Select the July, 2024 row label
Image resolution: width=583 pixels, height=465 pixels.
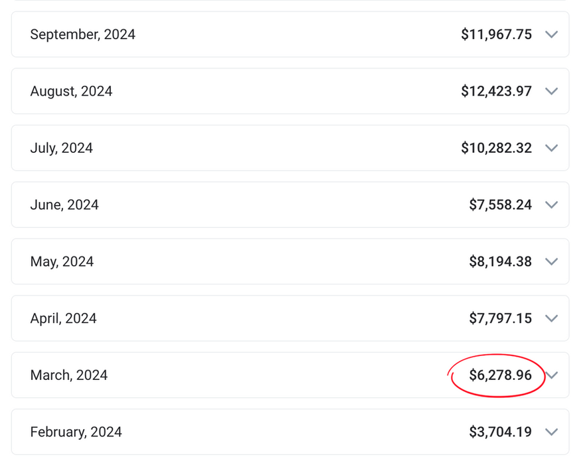click(x=61, y=148)
